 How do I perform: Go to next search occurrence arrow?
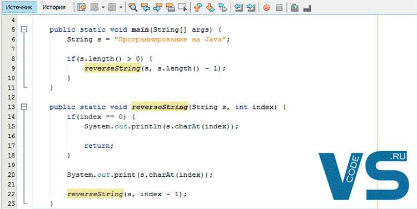pyautogui.click(x=158, y=7)
